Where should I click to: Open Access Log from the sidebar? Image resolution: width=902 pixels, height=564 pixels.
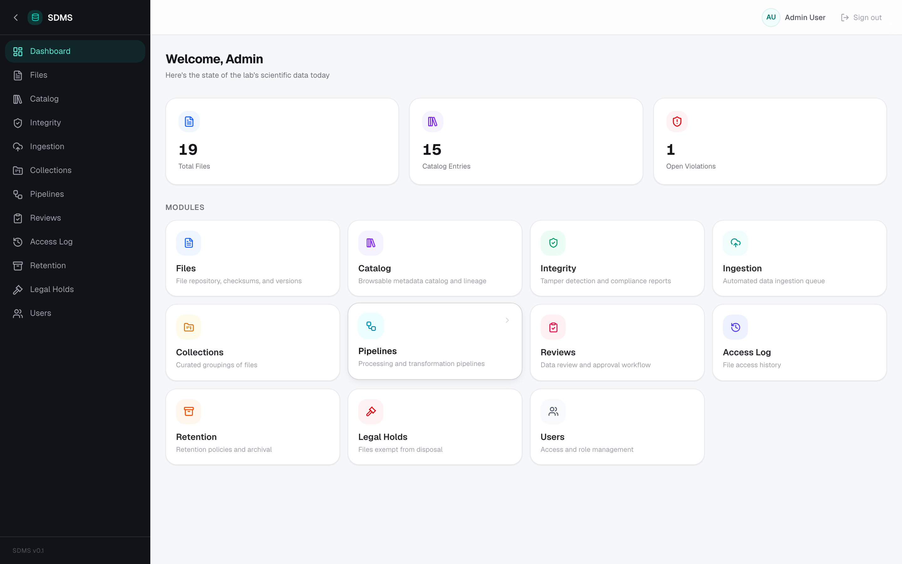point(75,242)
